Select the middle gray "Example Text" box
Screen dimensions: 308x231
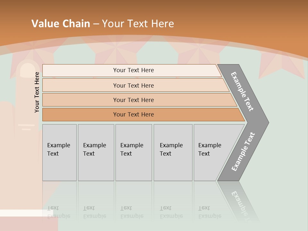133,152
